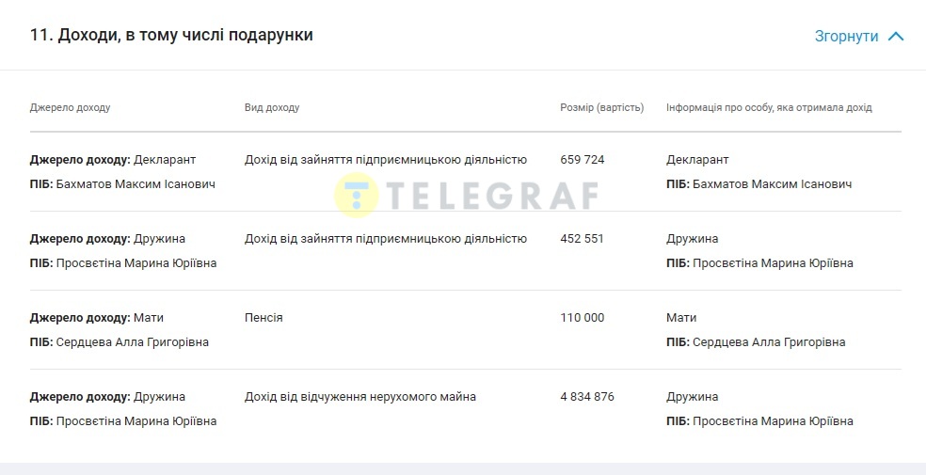Click the income amount 452 551

point(583,239)
